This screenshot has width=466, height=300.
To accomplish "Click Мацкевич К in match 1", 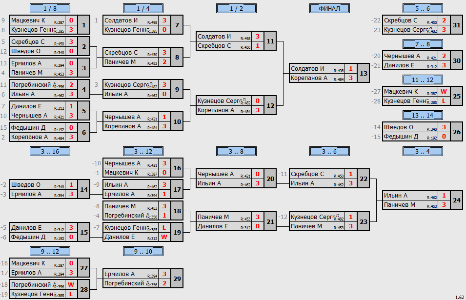I will [28, 20].
